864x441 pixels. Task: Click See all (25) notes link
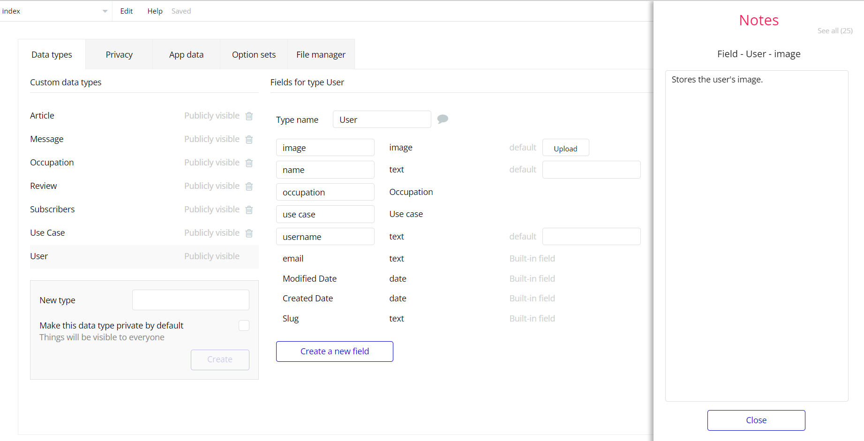[834, 31]
